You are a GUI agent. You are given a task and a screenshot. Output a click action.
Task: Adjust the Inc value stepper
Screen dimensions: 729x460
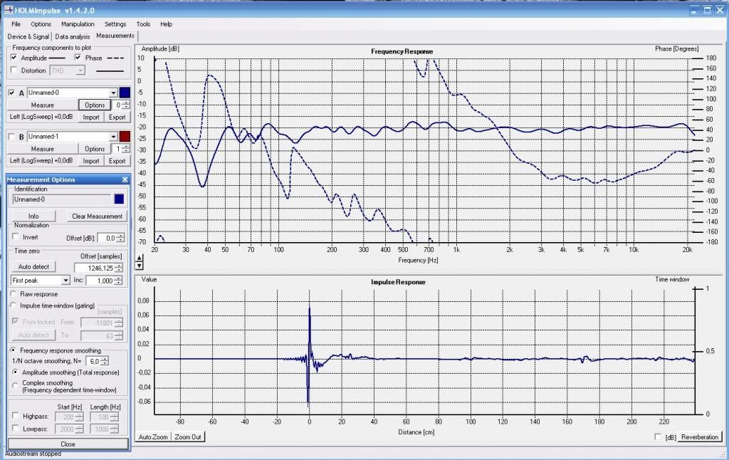(119, 281)
